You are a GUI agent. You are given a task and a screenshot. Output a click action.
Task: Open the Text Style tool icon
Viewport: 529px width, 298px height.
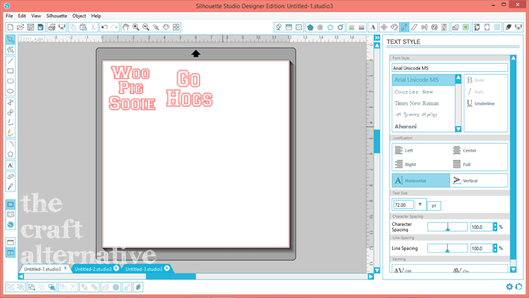pyautogui.click(x=372, y=27)
